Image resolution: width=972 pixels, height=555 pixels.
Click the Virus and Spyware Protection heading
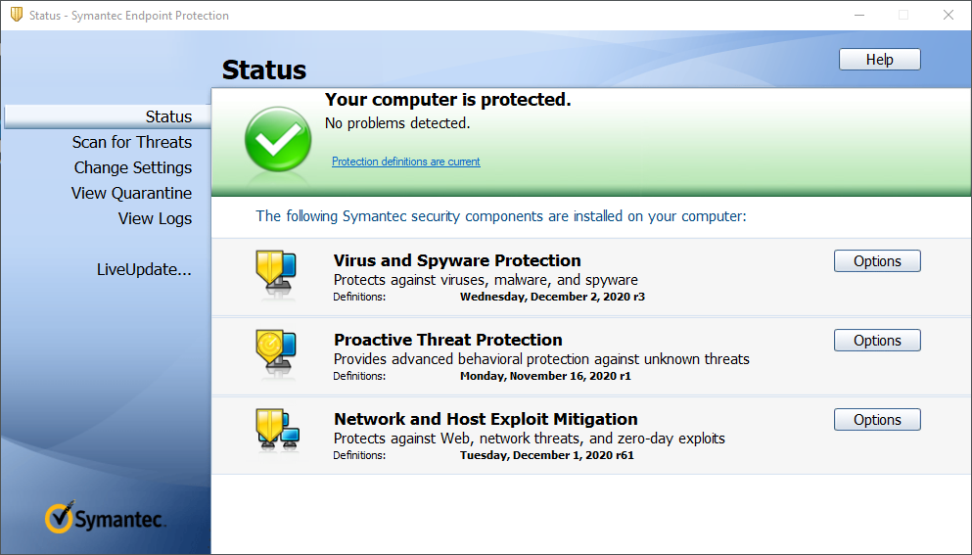457,260
